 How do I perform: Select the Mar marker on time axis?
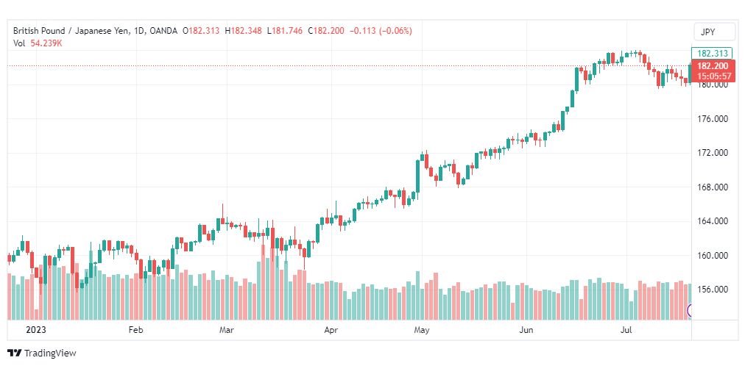(x=227, y=329)
